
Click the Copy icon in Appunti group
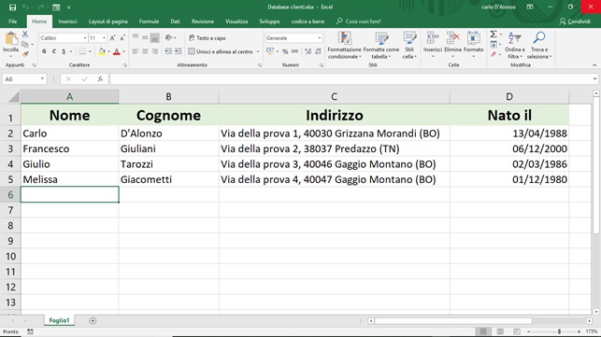[x=25, y=45]
